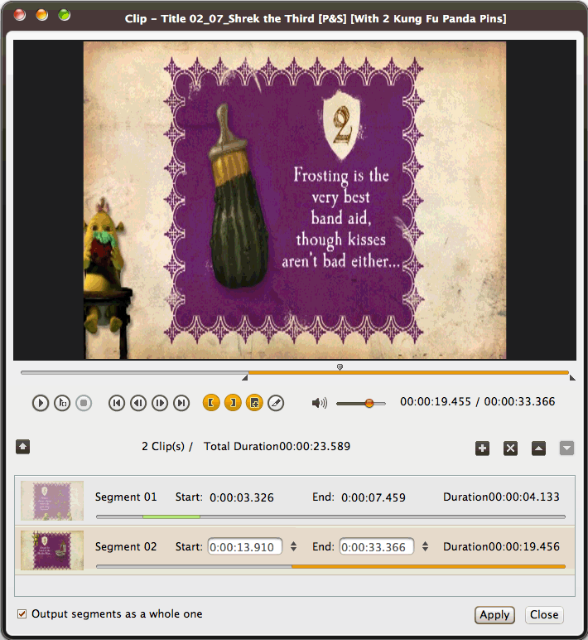This screenshot has width=588, height=640.
Task: Click the green zoom window button
Action: coord(65,15)
